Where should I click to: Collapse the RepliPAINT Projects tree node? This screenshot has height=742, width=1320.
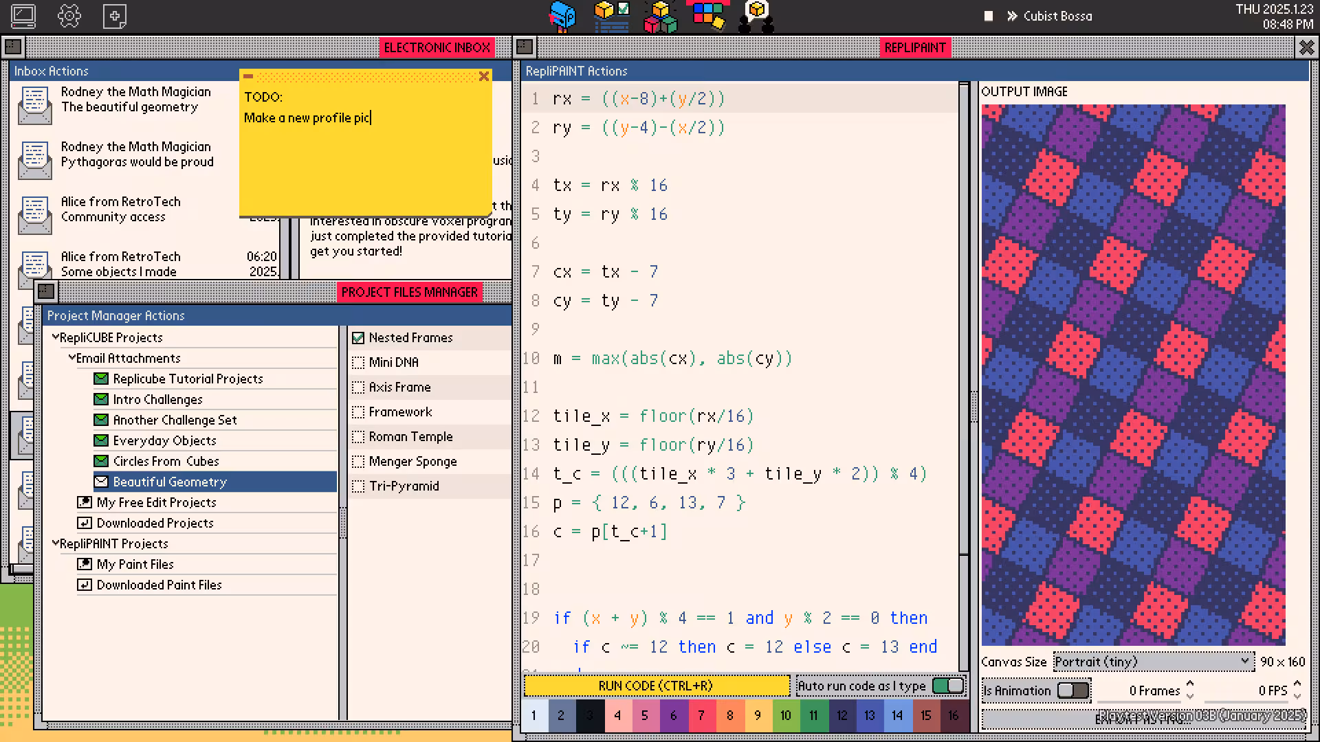point(56,543)
